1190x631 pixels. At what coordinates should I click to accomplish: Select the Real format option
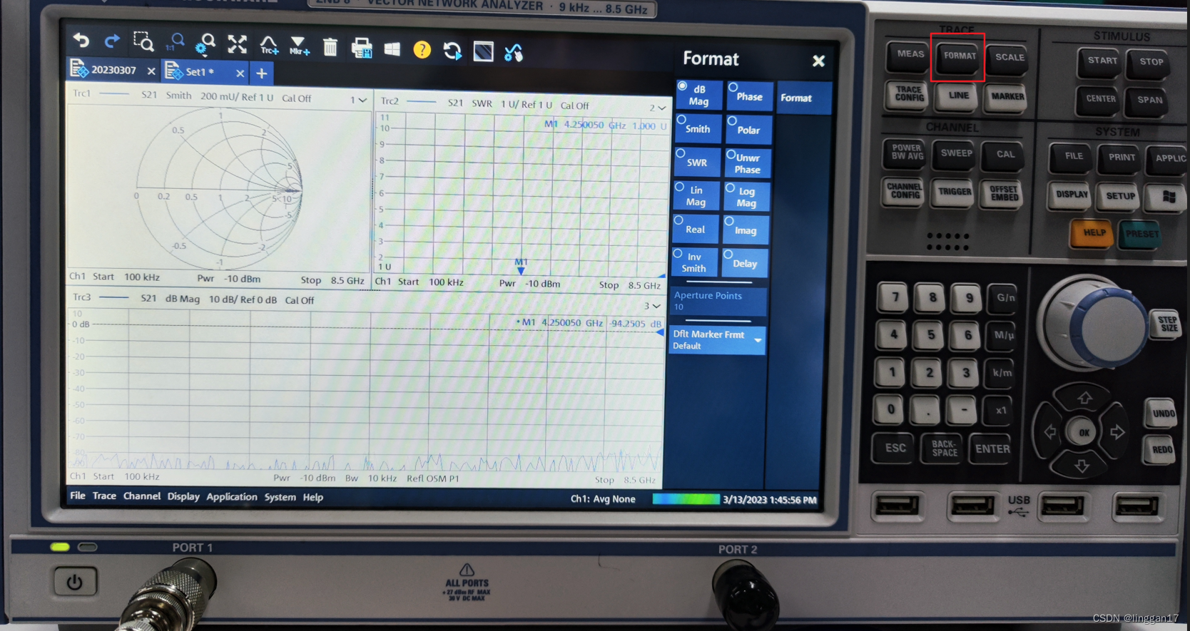(695, 230)
